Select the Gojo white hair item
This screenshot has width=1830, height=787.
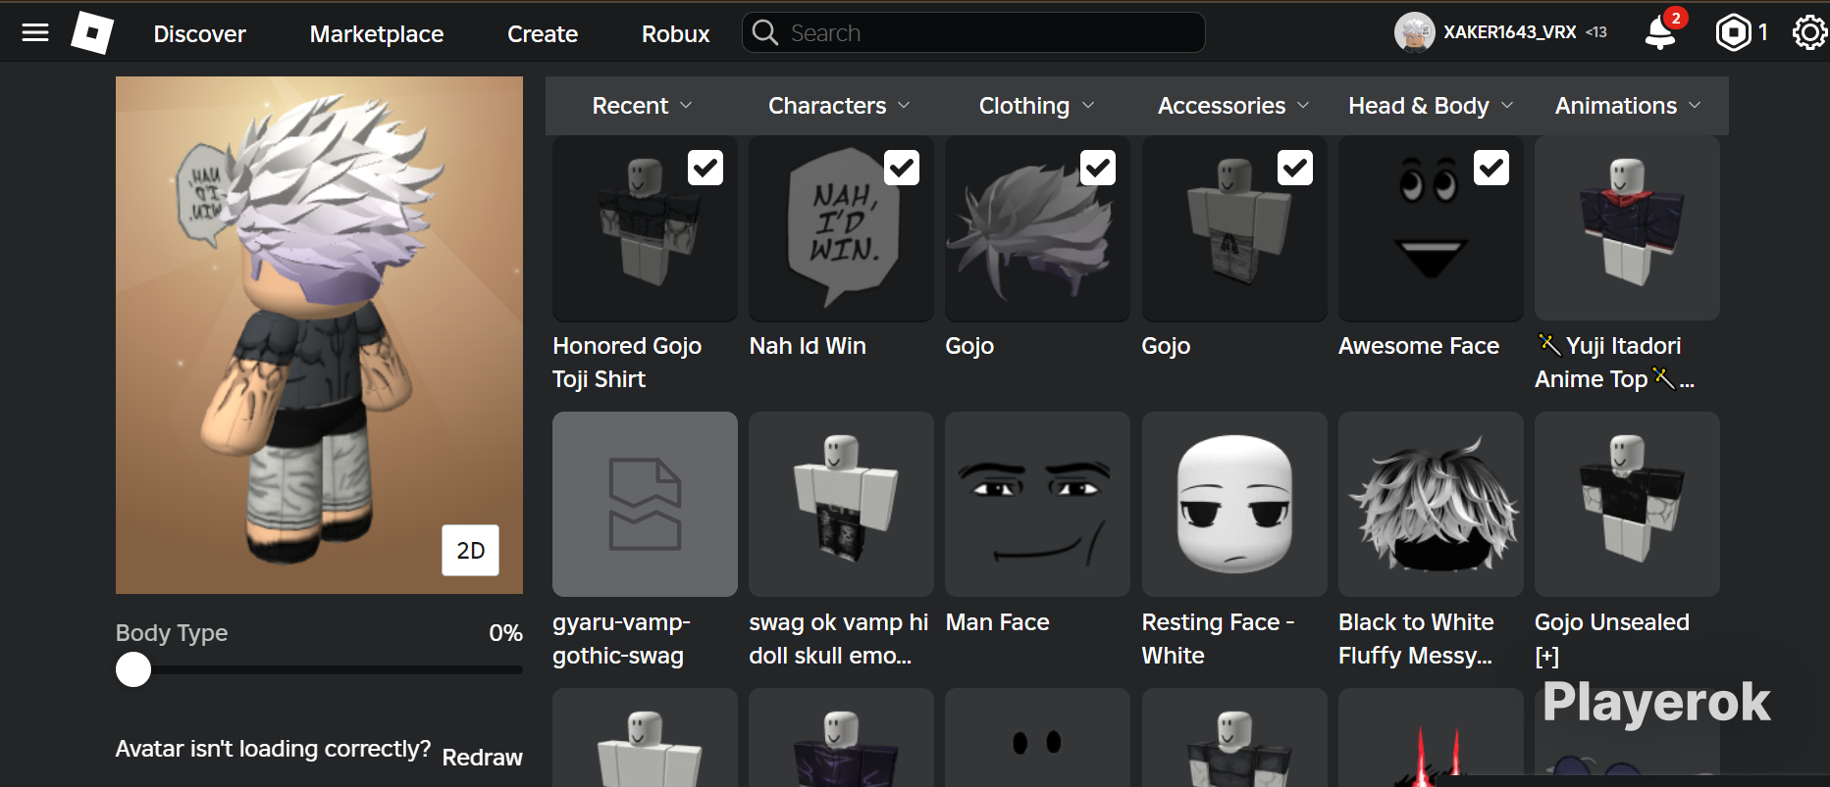coord(1037,228)
